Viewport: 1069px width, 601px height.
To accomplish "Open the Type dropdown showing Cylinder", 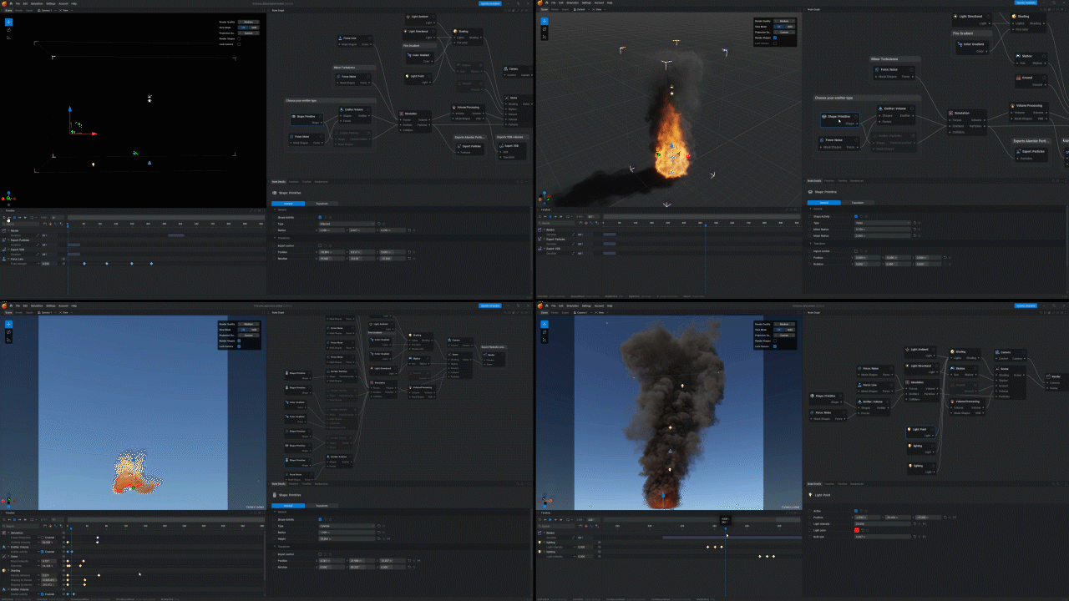I will (347, 526).
